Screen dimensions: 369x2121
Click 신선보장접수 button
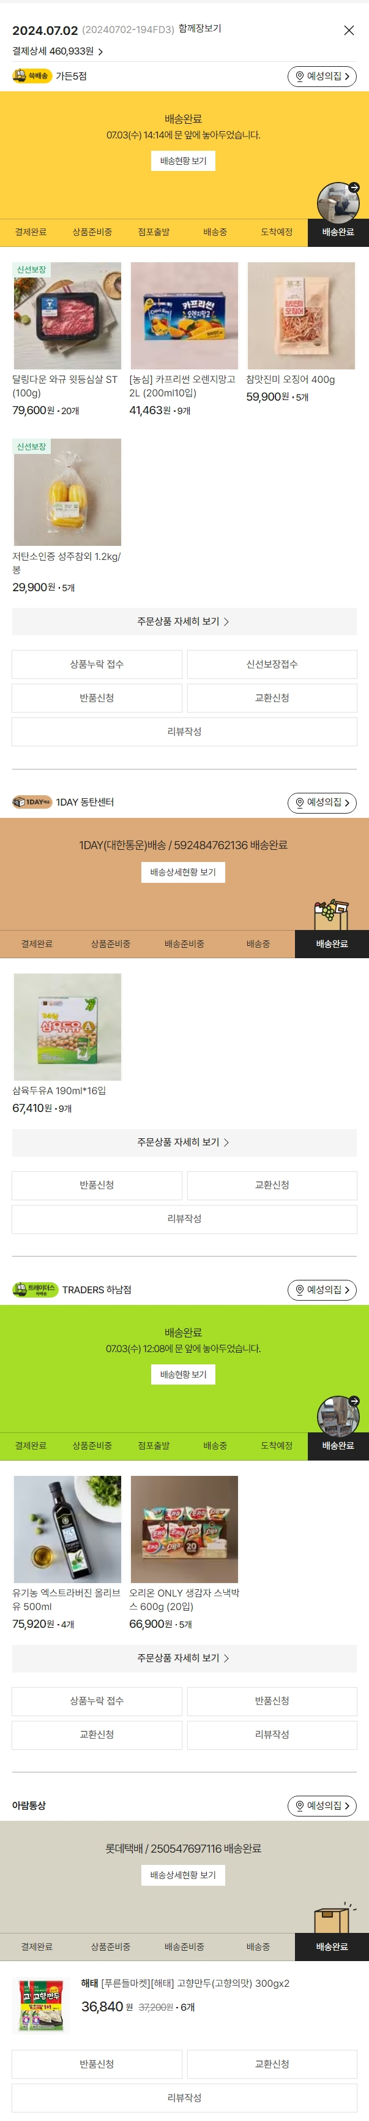click(x=272, y=664)
